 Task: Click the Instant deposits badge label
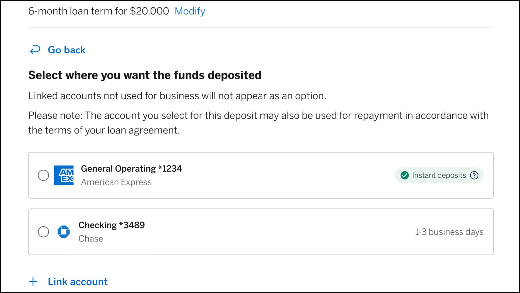(x=439, y=176)
